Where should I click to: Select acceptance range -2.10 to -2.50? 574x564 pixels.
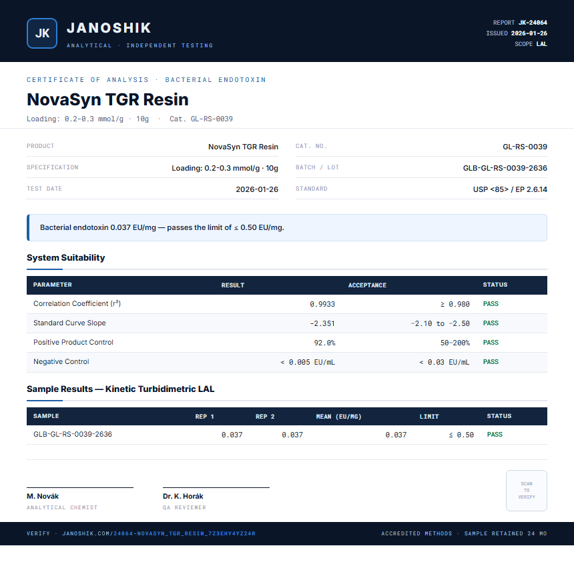(440, 324)
